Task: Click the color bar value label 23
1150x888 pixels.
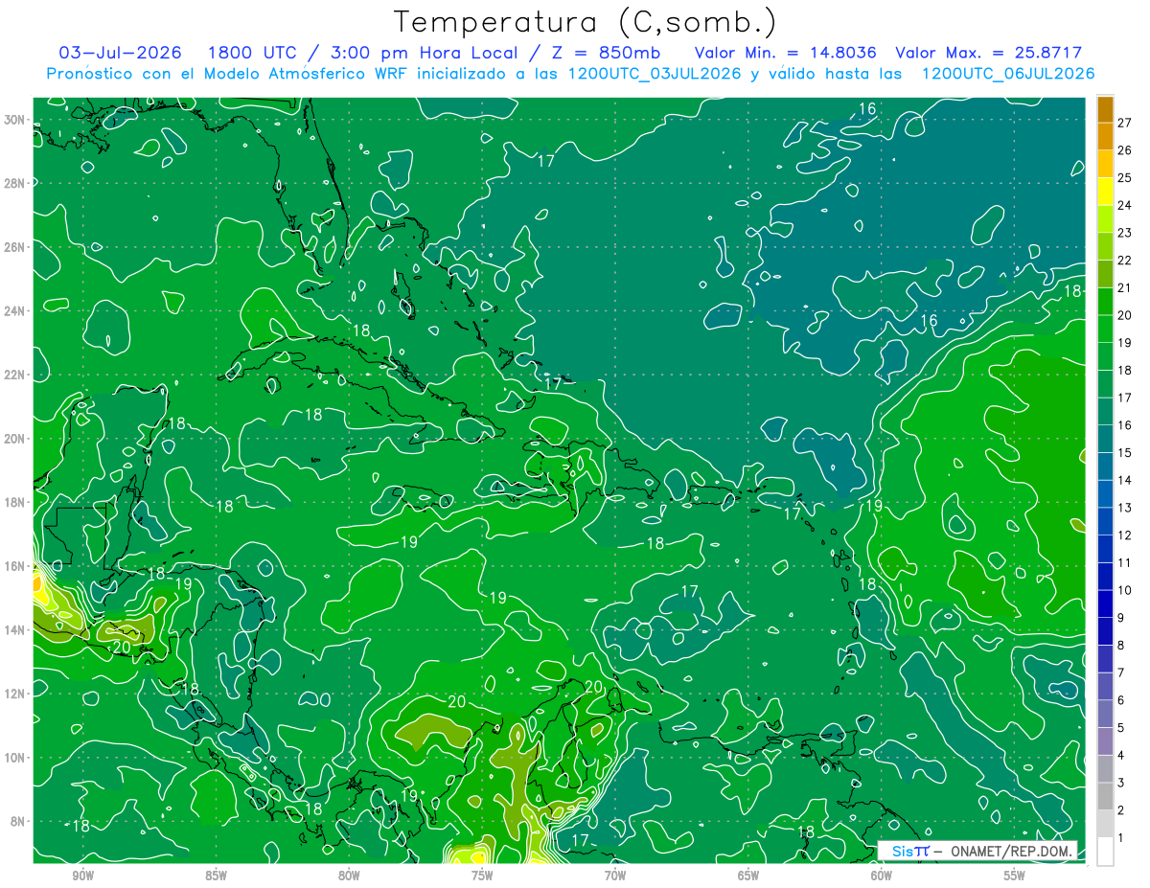Action: point(1125,233)
